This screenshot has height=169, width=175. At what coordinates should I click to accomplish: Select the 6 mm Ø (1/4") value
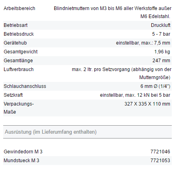pyautogui.click(x=155, y=86)
